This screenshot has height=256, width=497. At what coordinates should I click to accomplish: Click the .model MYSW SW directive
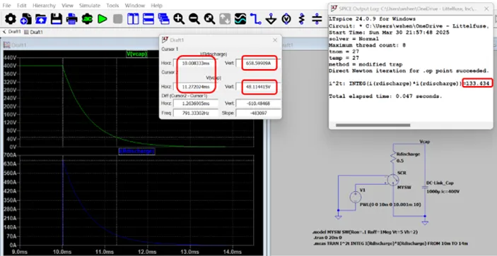click(x=365, y=232)
